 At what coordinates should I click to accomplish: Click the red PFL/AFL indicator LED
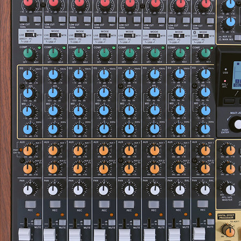[225, 81]
